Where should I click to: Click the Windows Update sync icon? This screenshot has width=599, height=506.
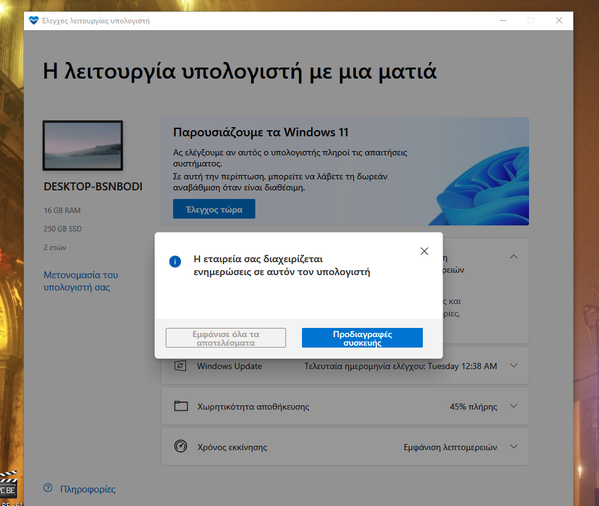pos(180,366)
